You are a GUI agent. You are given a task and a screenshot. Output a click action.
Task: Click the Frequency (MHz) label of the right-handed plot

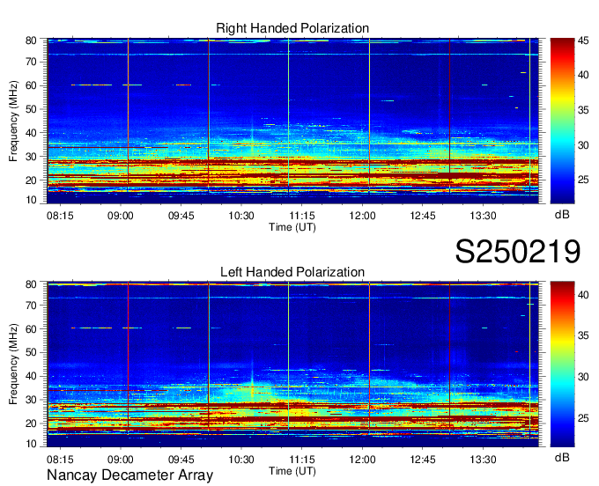pos(13,121)
